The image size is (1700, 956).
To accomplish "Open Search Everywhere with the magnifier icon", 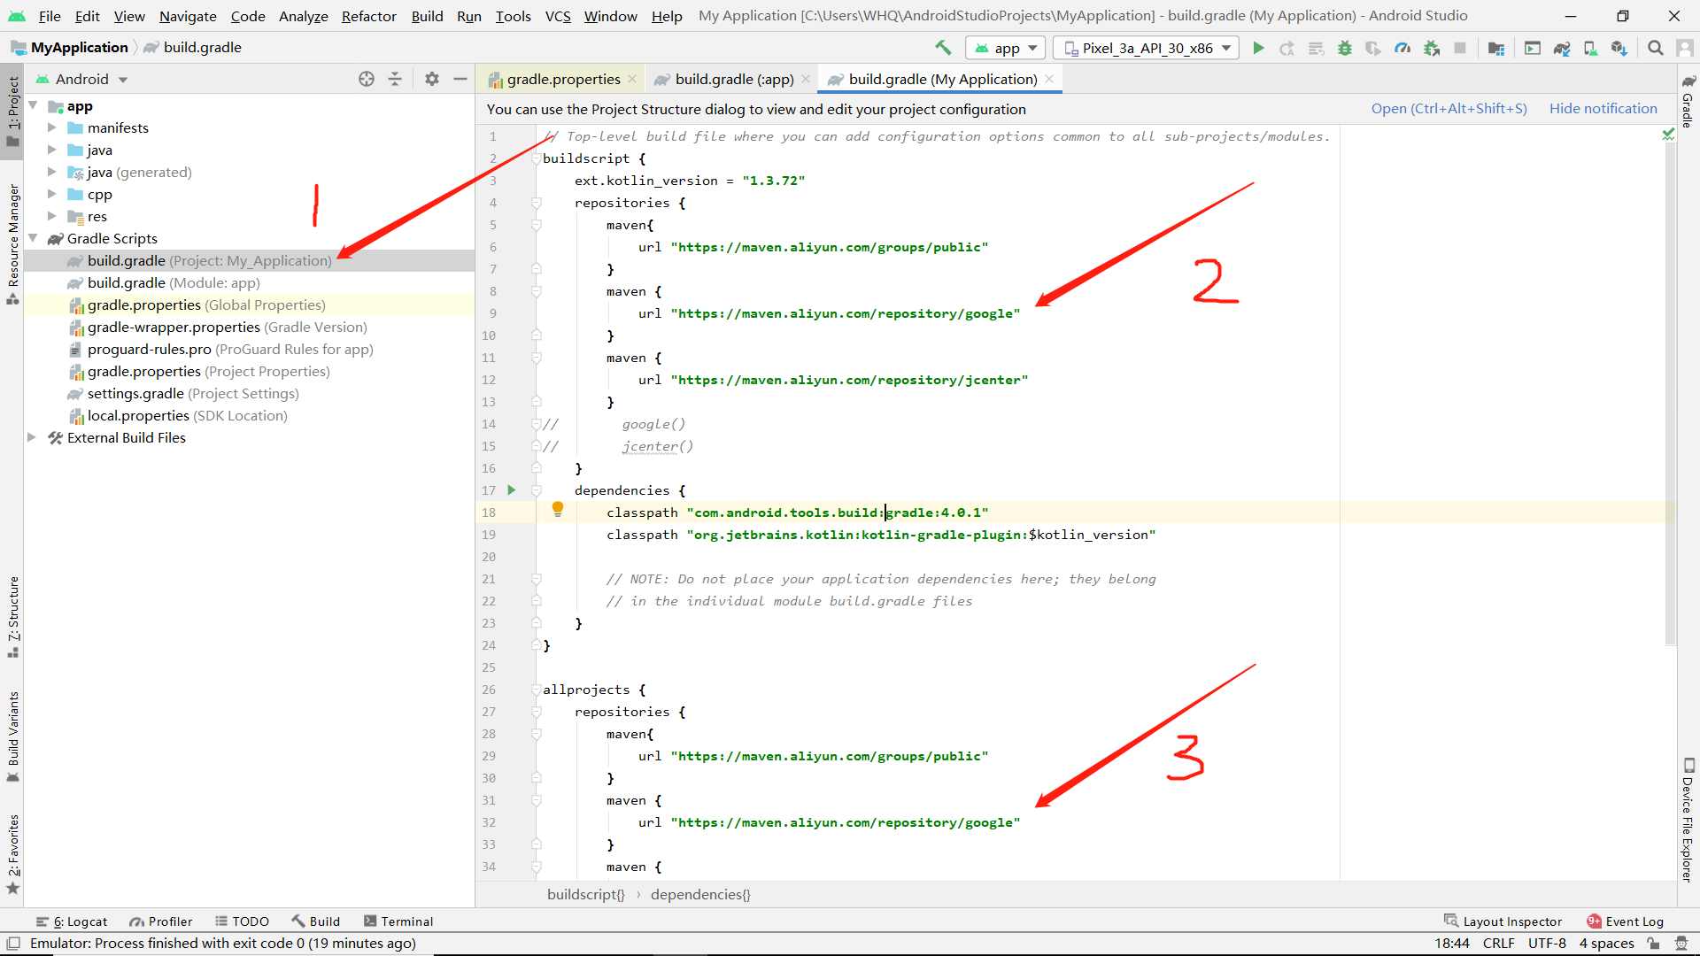I will [1655, 48].
